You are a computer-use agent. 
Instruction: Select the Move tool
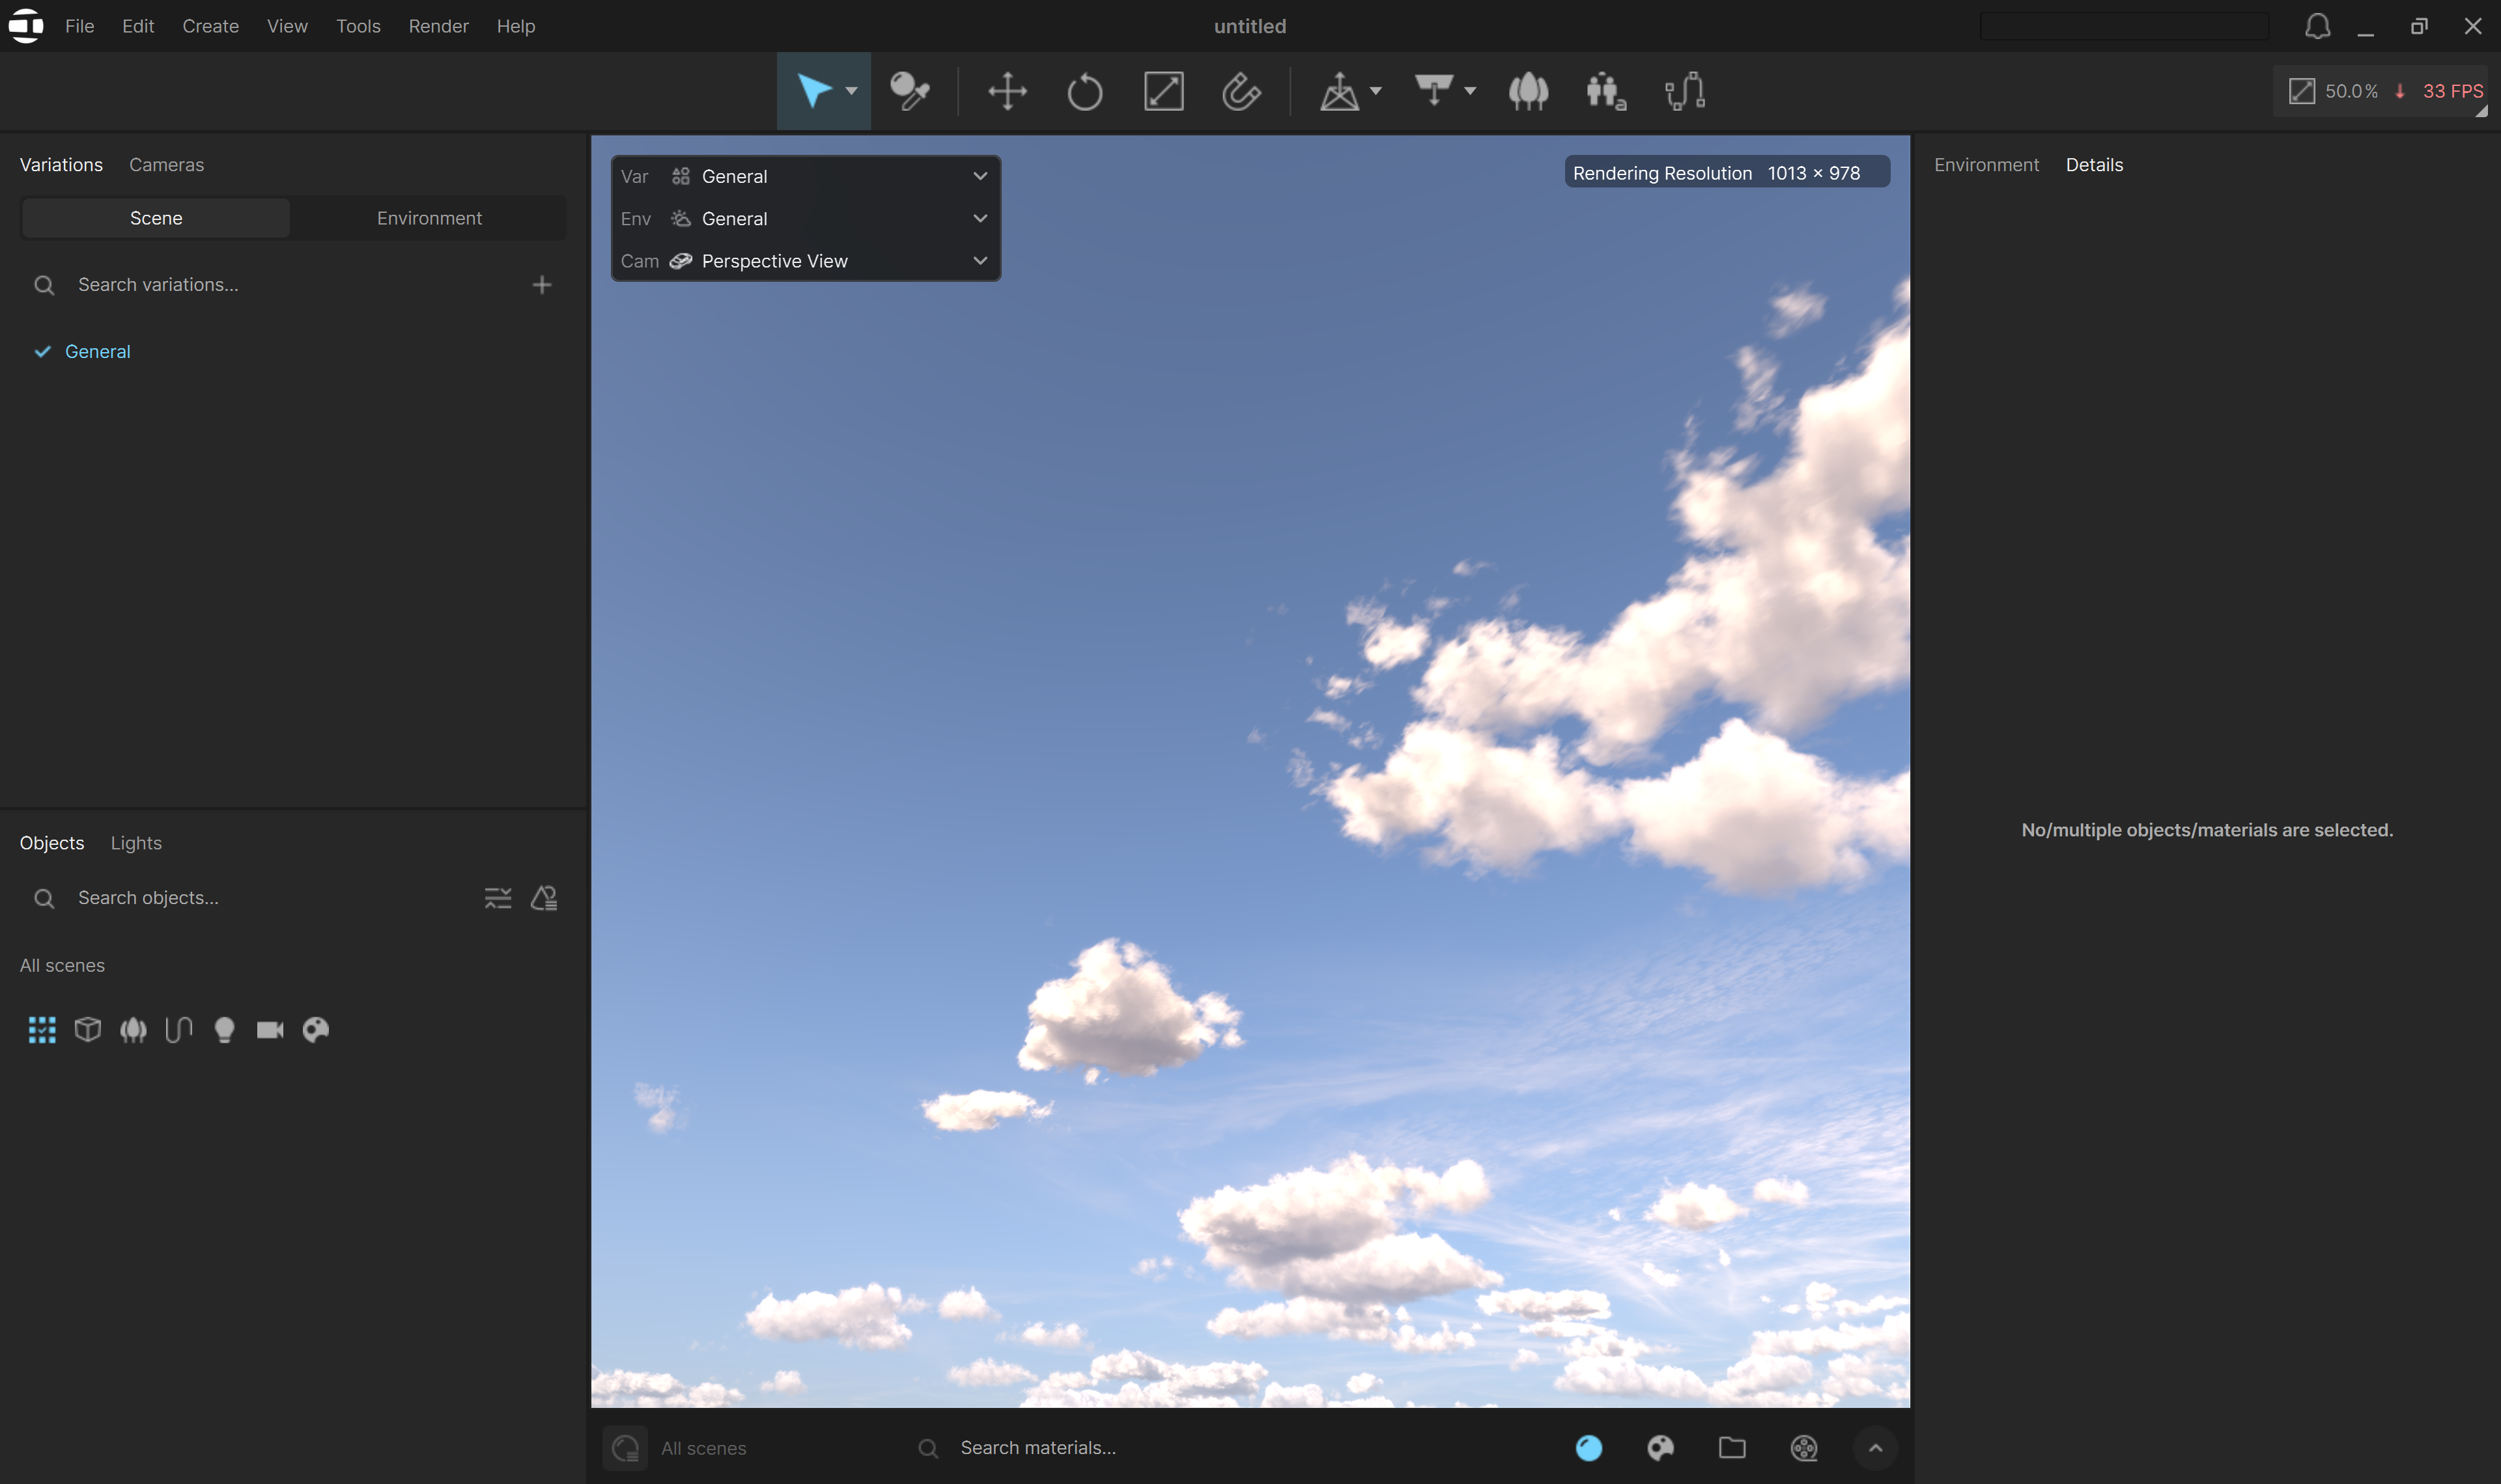point(1008,91)
